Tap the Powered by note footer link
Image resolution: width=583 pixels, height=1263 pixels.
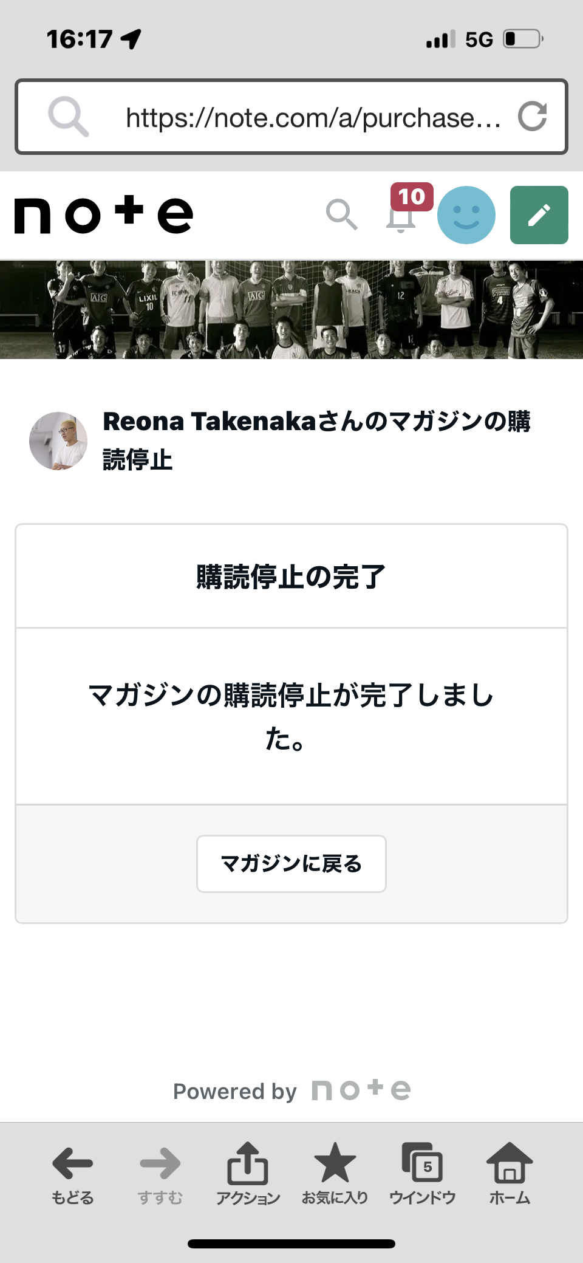(291, 1091)
